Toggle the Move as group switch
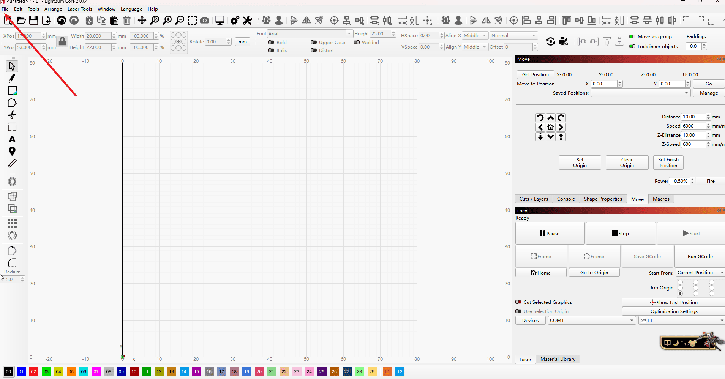Image resolution: width=725 pixels, height=379 pixels. click(x=632, y=36)
